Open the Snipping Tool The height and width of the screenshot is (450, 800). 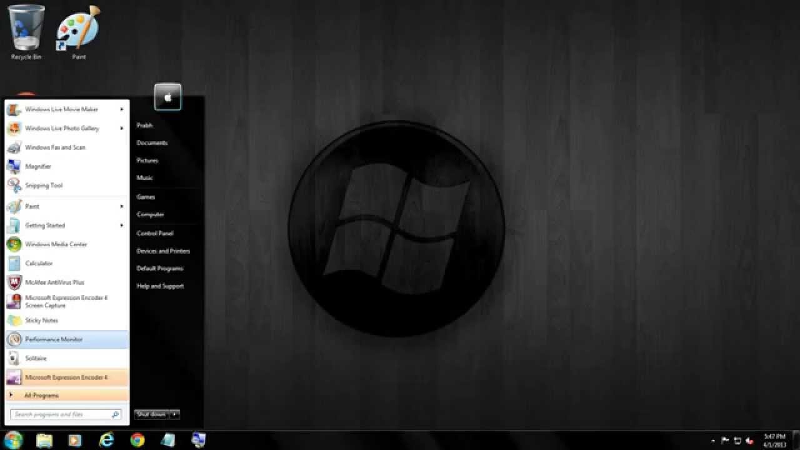pyautogui.click(x=66, y=186)
